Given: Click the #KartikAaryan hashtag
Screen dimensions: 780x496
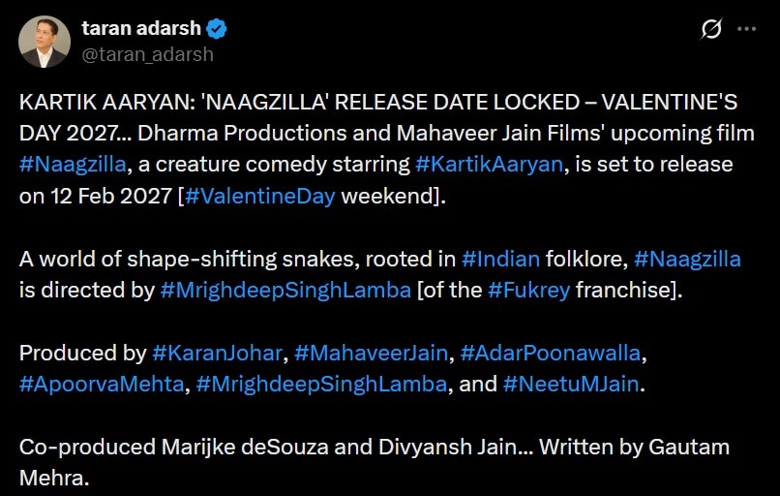Looking at the screenshot, I should 489,164.
